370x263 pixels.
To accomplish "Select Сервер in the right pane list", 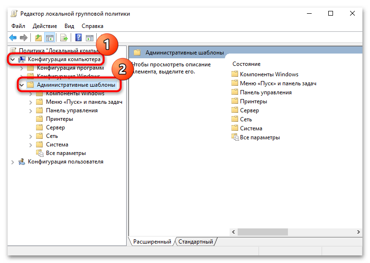I will point(250,110).
